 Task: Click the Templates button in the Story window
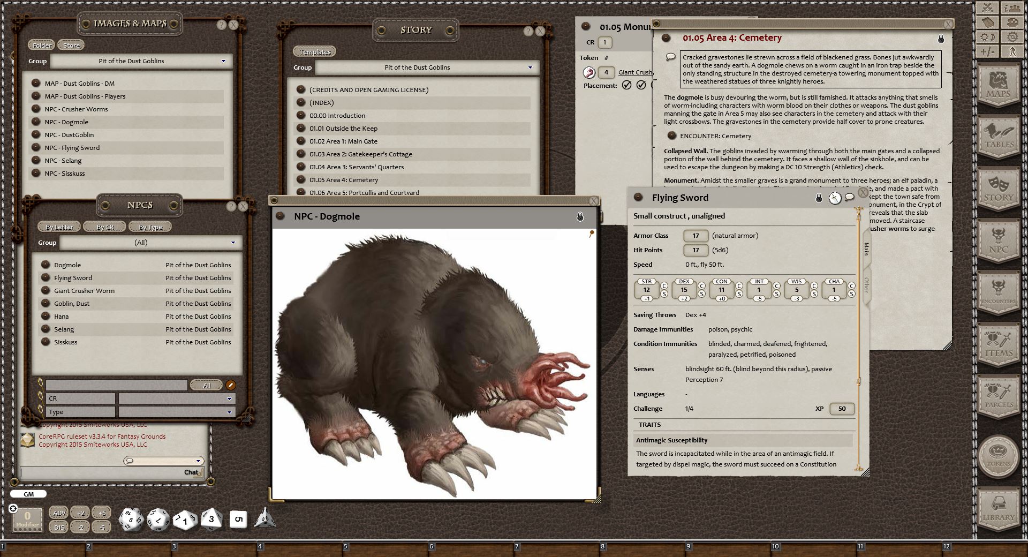click(x=315, y=51)
